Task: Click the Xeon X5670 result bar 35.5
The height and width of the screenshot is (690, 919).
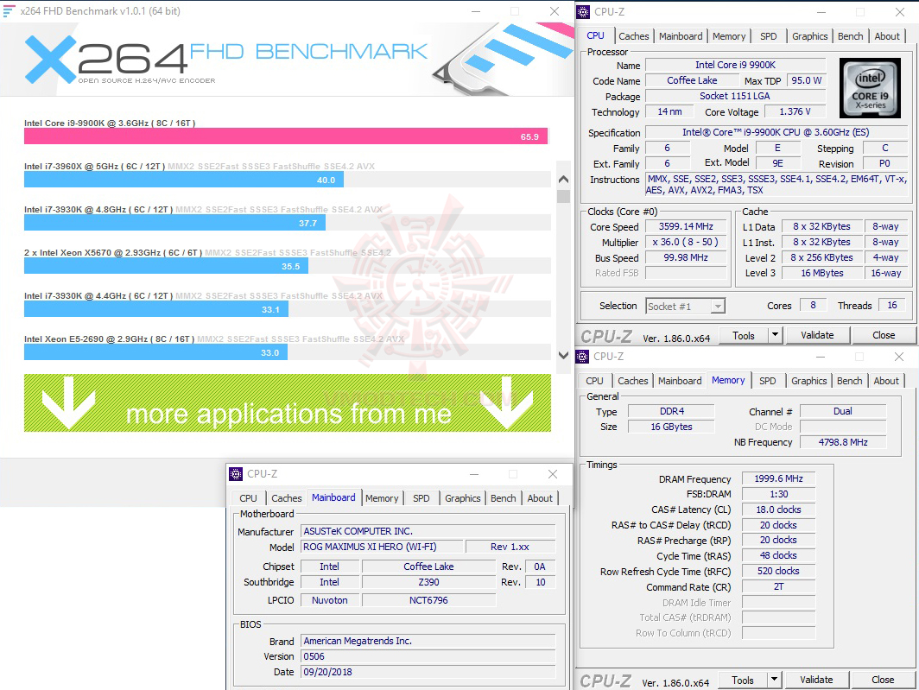Action: pyautogui.click(x=166, y=266)
